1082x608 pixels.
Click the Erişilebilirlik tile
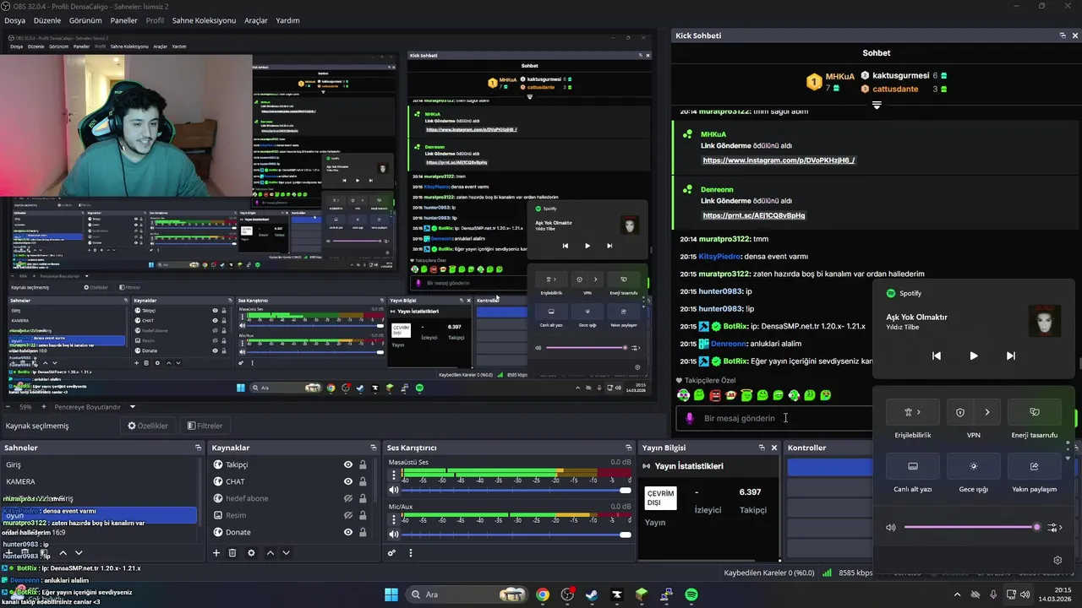(913, 412)
